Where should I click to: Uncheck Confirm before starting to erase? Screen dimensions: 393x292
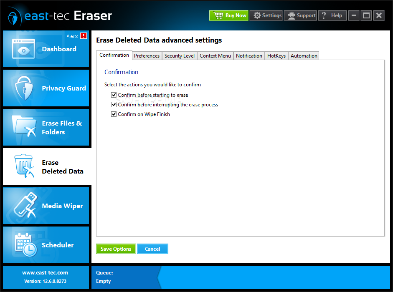pyautogui.click(x=114, y=95)
